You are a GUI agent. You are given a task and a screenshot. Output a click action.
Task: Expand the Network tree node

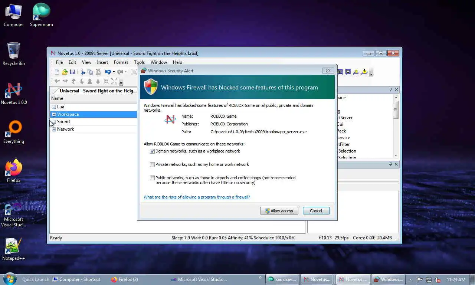54,129
